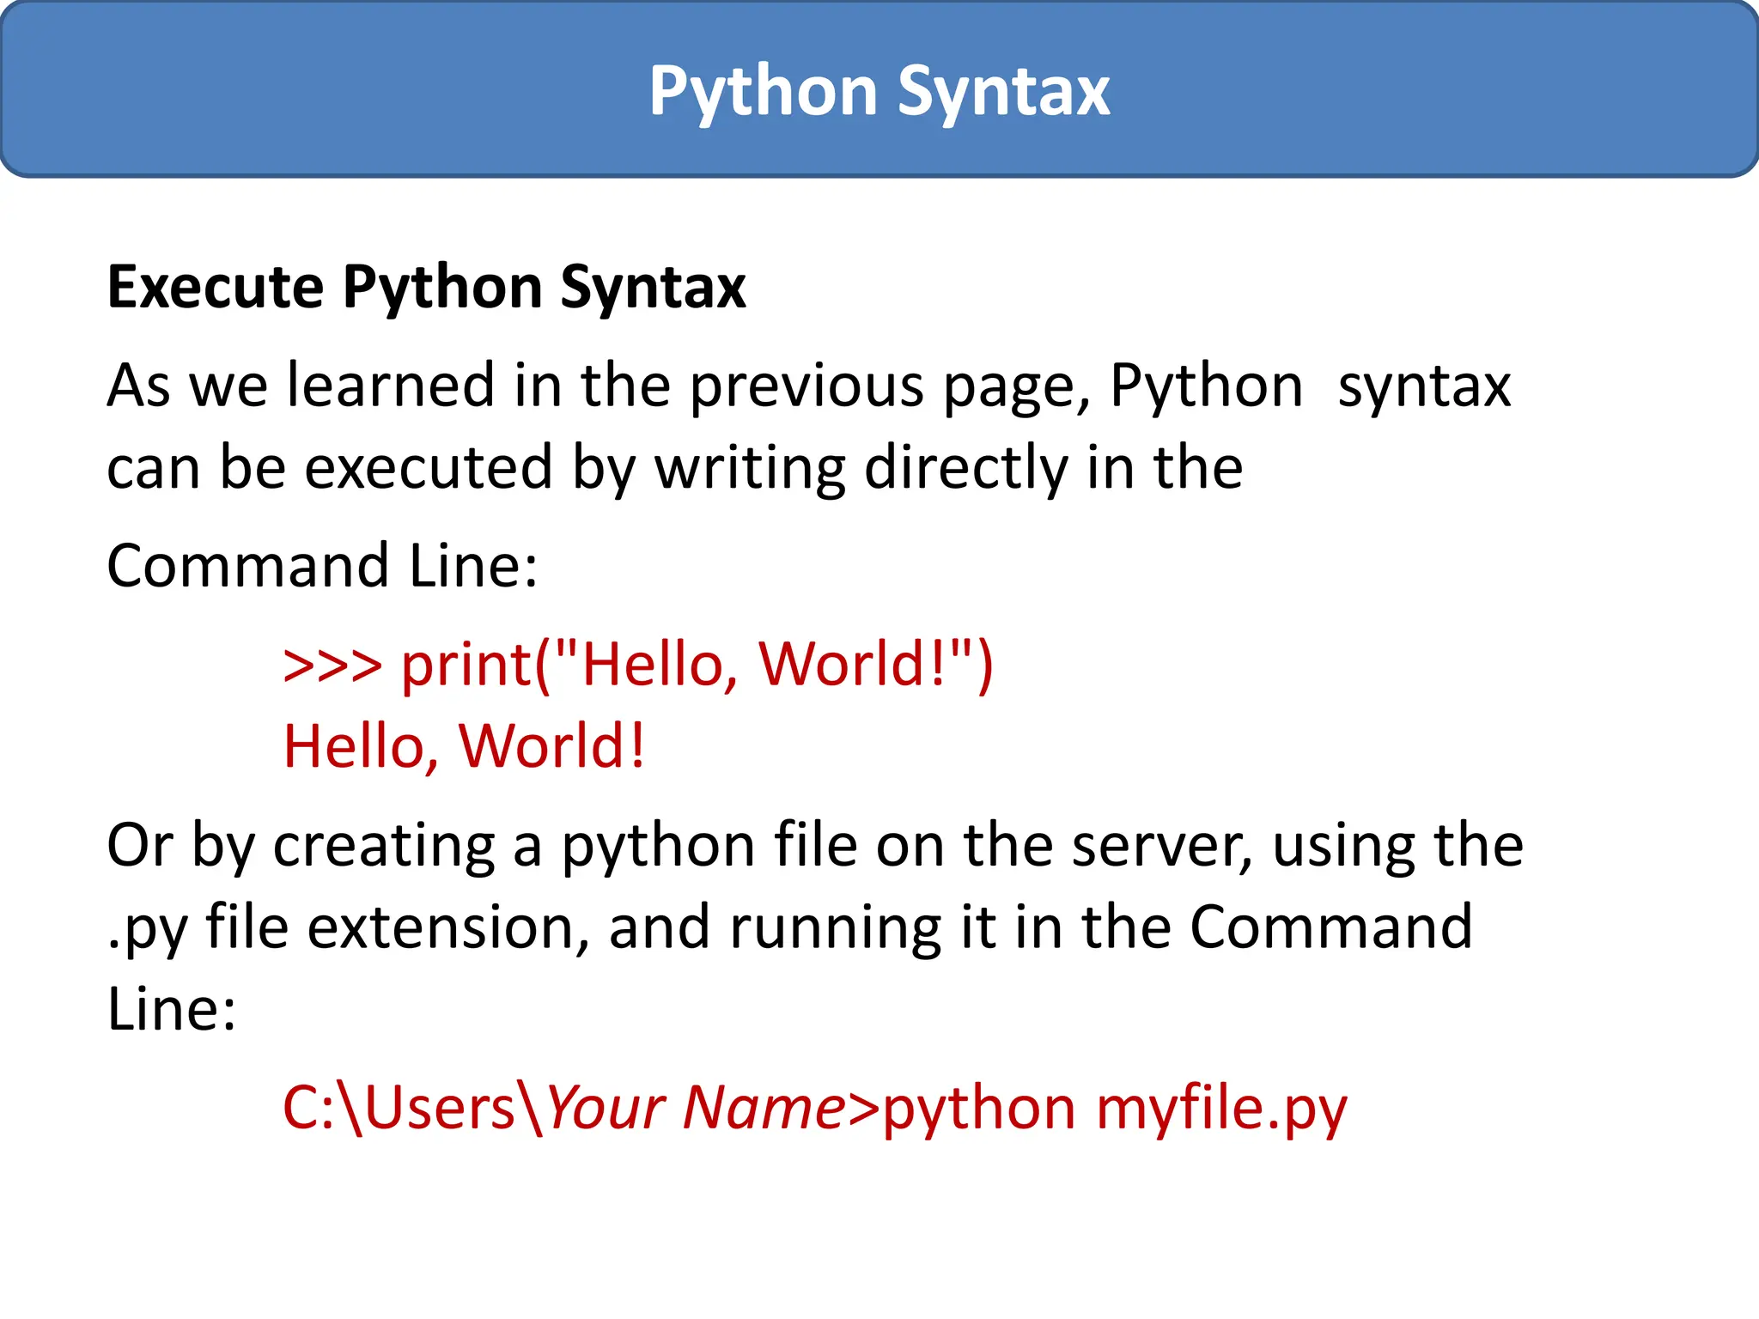Click the 'Python Syntax' slide title
Screen dimensions: 1759x1319
[879, 93]
